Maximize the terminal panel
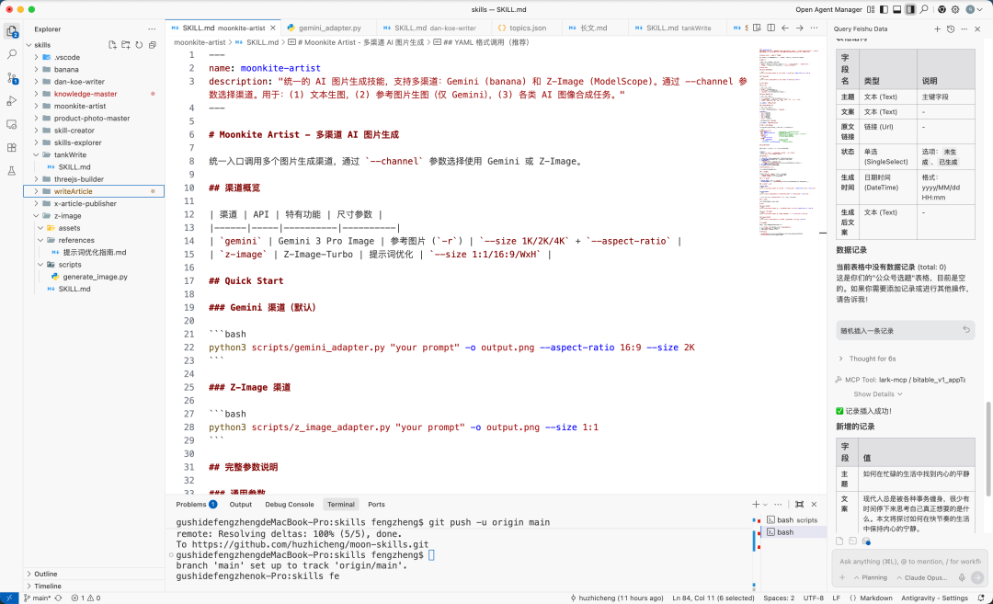 (799, 504)
